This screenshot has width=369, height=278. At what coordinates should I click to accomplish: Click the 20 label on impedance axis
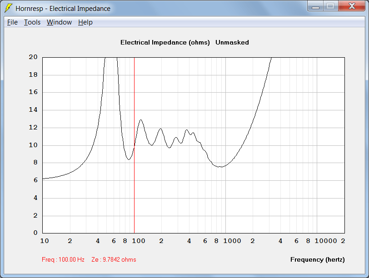pyautogui.click(x=33, y=57)
